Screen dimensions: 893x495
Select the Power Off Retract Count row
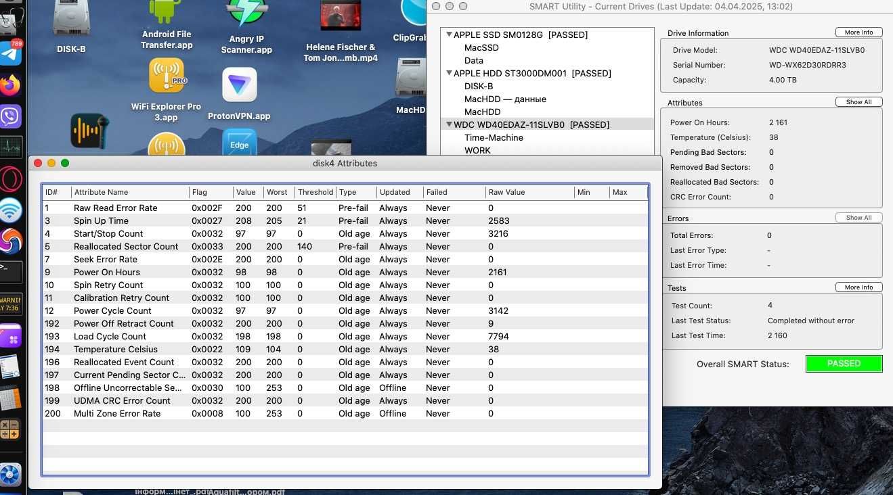[x=345, y=323]
